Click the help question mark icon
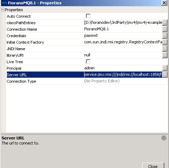The height and width of the screenshot is (168, 169). coord(164,138)
